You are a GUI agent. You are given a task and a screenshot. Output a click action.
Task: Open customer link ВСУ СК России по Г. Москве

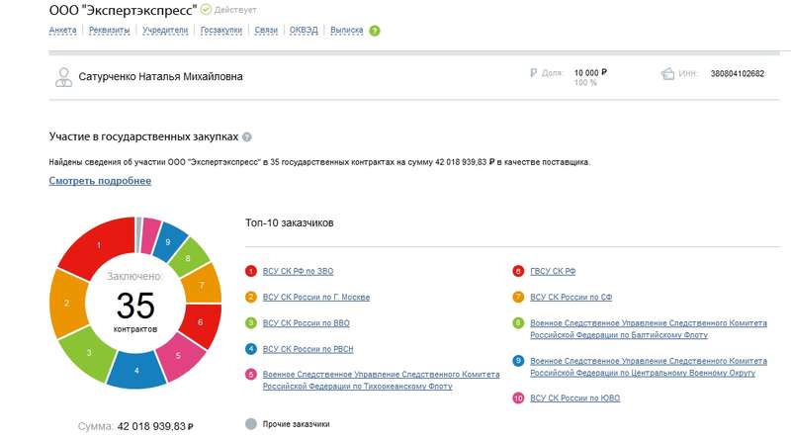click(x=316, y=298)
